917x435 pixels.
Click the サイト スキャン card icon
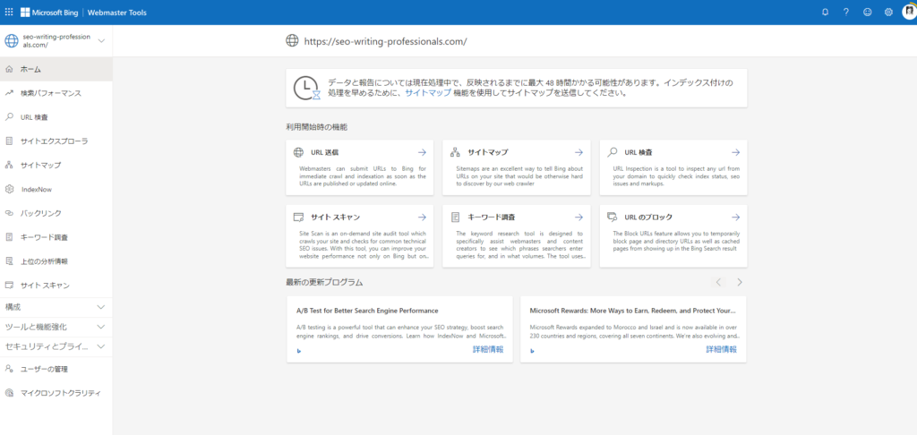point(298,217)
